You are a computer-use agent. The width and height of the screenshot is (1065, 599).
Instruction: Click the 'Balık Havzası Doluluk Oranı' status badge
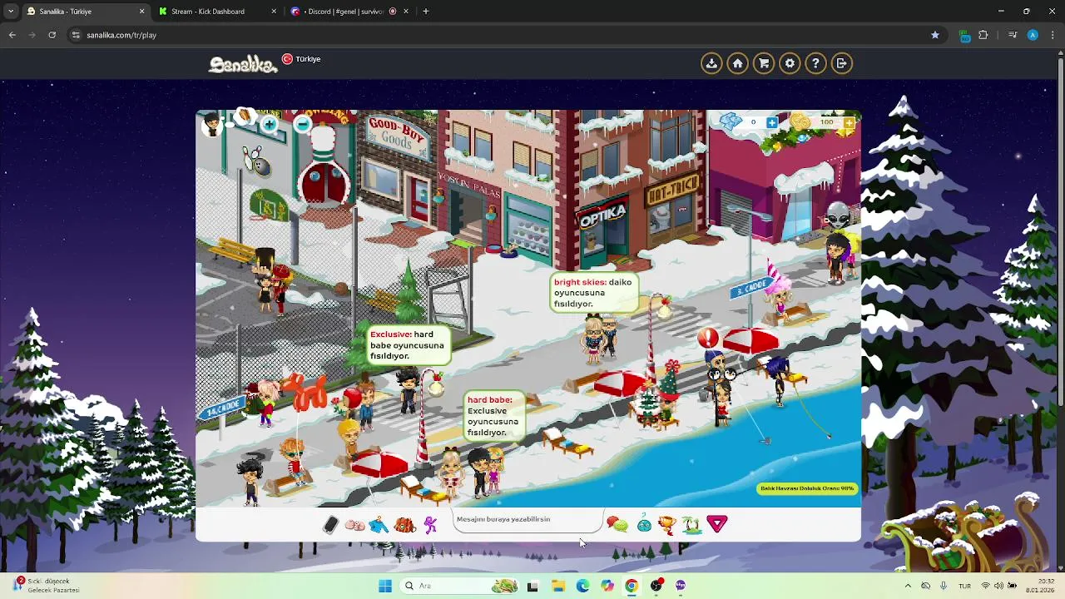click(x=807, y=488)
